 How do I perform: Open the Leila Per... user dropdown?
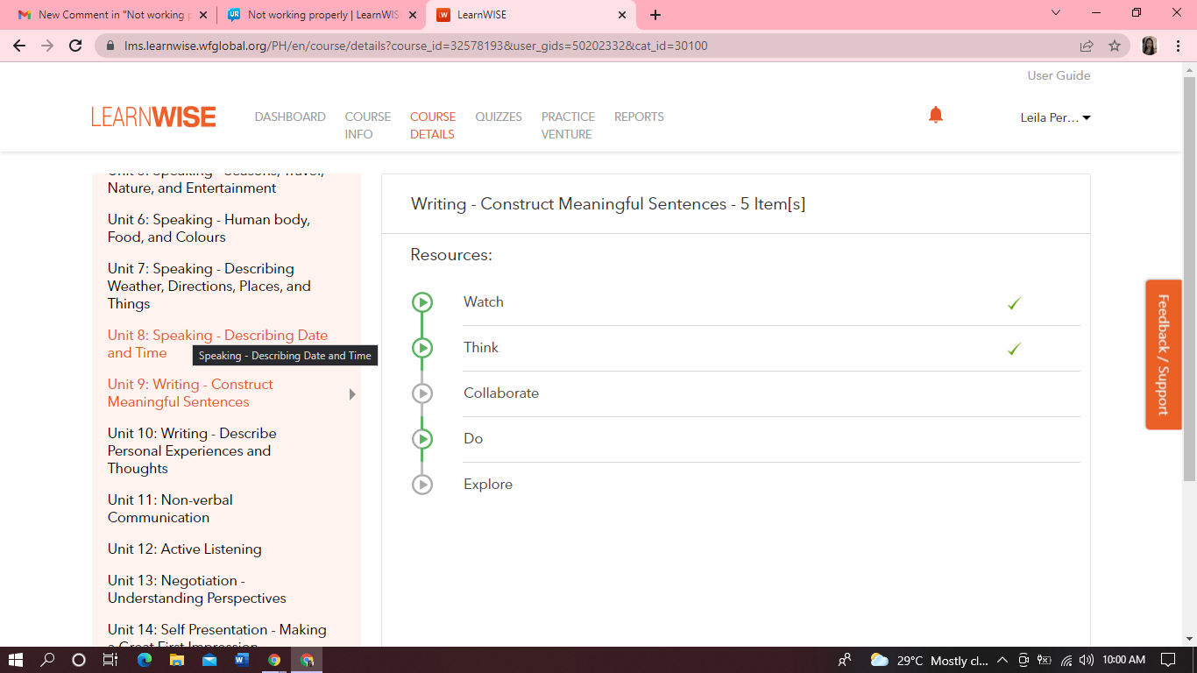click(x=1055, y=117)
